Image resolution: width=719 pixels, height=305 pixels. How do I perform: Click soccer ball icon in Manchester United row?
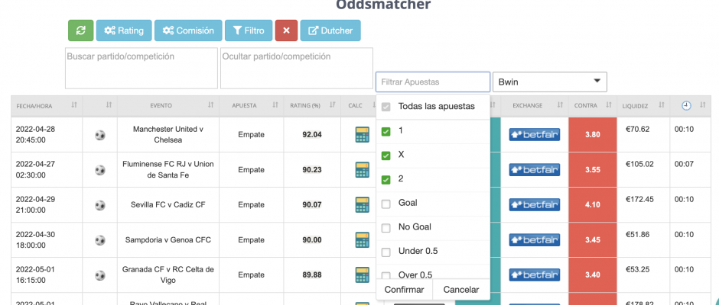point(100,135)
